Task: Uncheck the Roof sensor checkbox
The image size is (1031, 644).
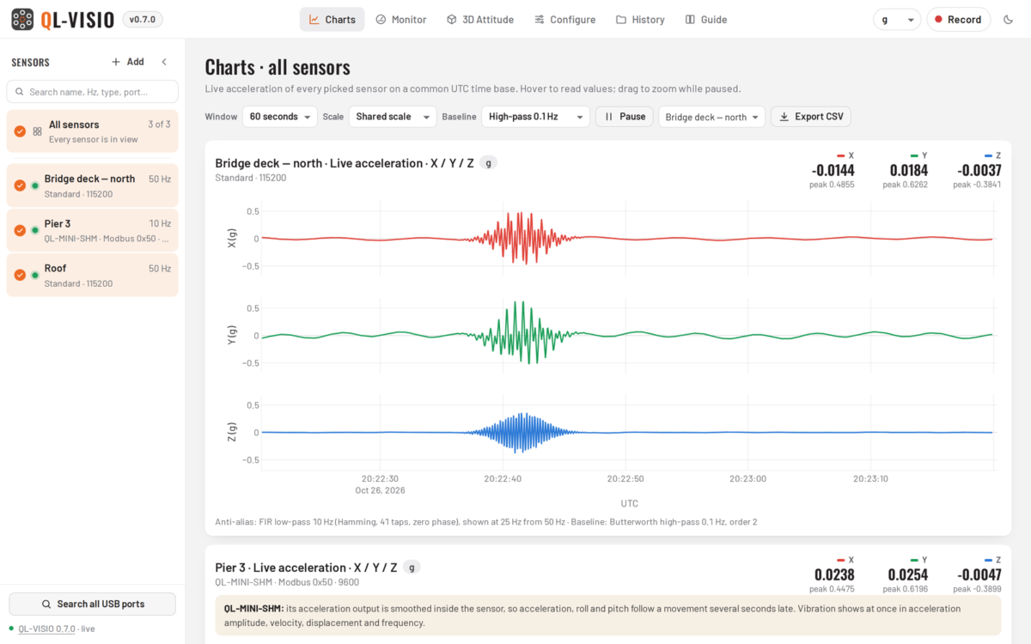Action: 20,275
